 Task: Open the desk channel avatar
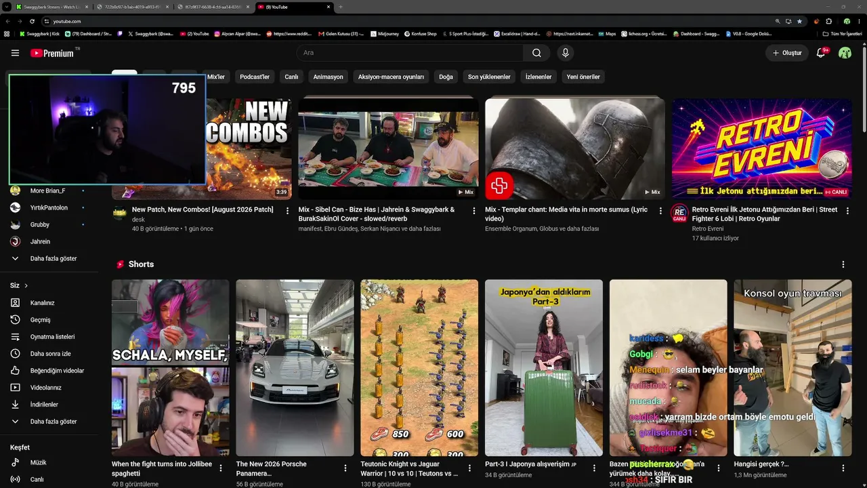[119, 213]
